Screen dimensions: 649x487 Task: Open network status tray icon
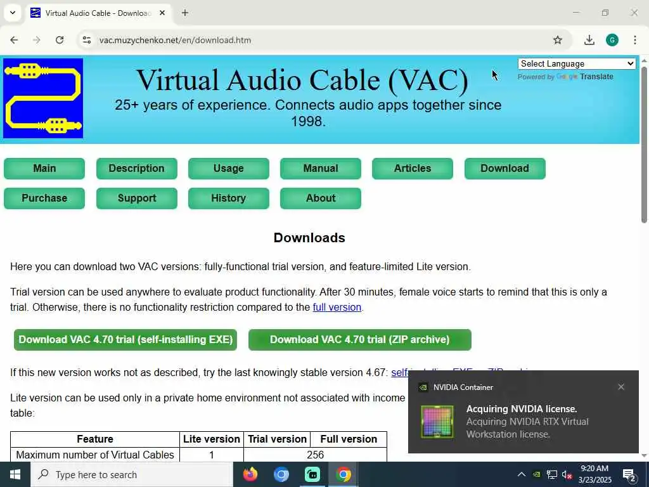(x=552, y=474)
